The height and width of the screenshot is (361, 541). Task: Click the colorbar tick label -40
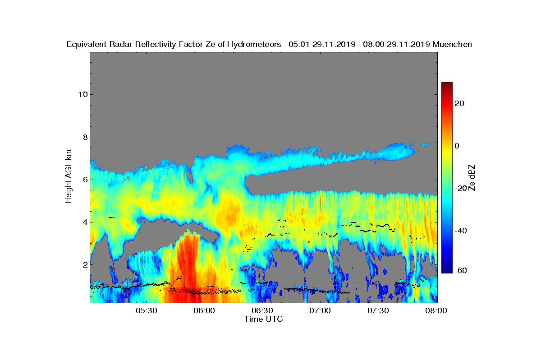(x=461, y=231)
